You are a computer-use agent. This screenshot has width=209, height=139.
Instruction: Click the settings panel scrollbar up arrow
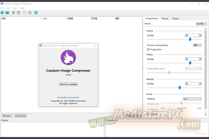(x=206, y=29)
